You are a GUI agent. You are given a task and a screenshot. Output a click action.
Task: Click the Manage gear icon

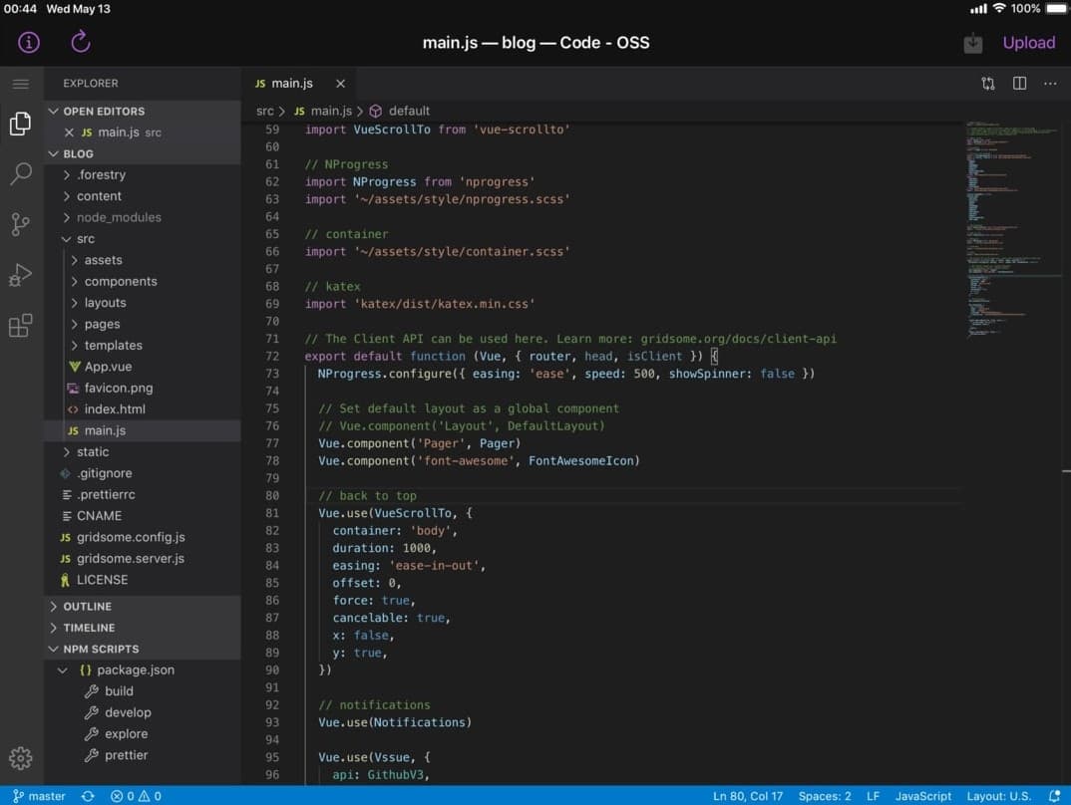[20, 758]
